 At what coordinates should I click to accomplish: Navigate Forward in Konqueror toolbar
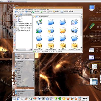coord(28,12)
